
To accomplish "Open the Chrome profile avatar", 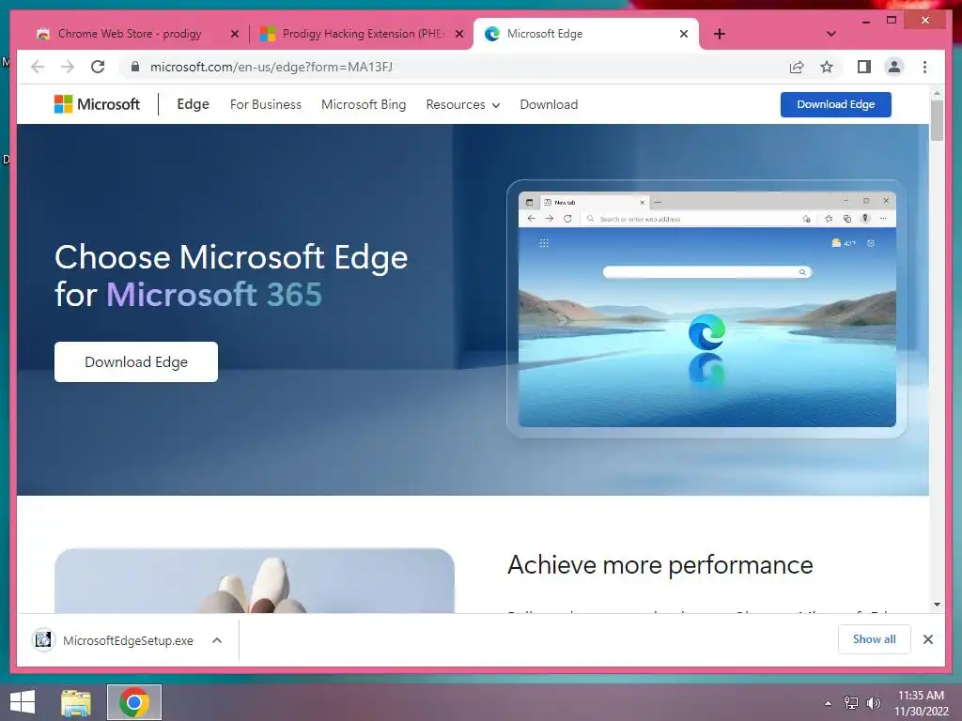I will pos(894,67).
